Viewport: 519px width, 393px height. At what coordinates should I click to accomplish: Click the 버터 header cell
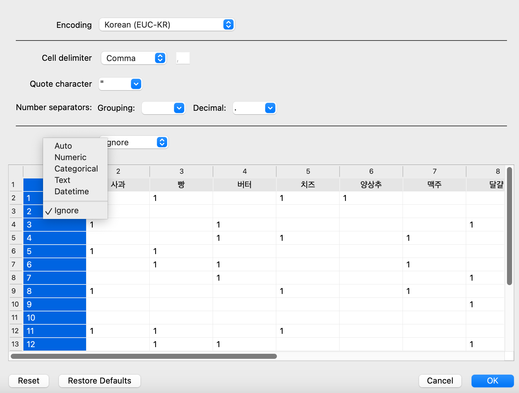[x=245, y=184]
